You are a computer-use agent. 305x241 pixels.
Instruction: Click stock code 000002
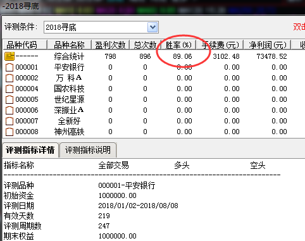point(27,78)
